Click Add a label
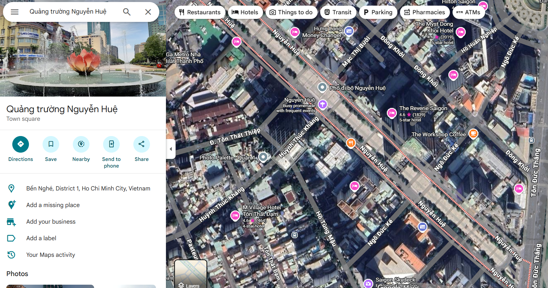Screen dimensions: 548x288 41,238
